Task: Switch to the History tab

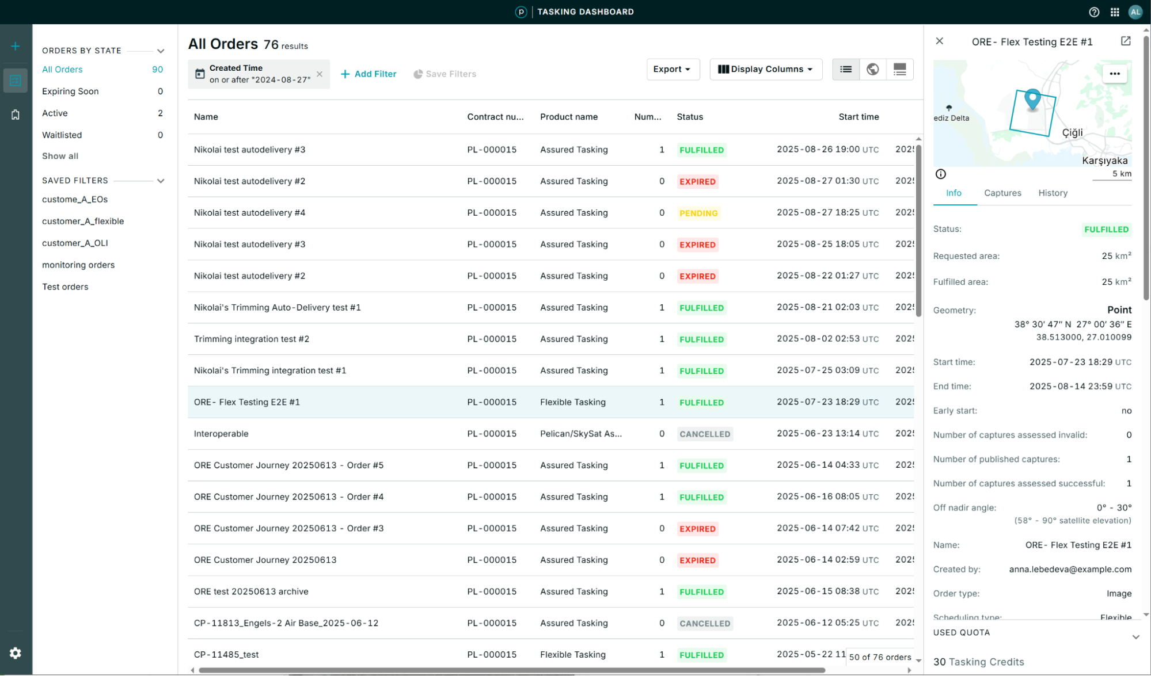Action: [x=1053, y=193]
